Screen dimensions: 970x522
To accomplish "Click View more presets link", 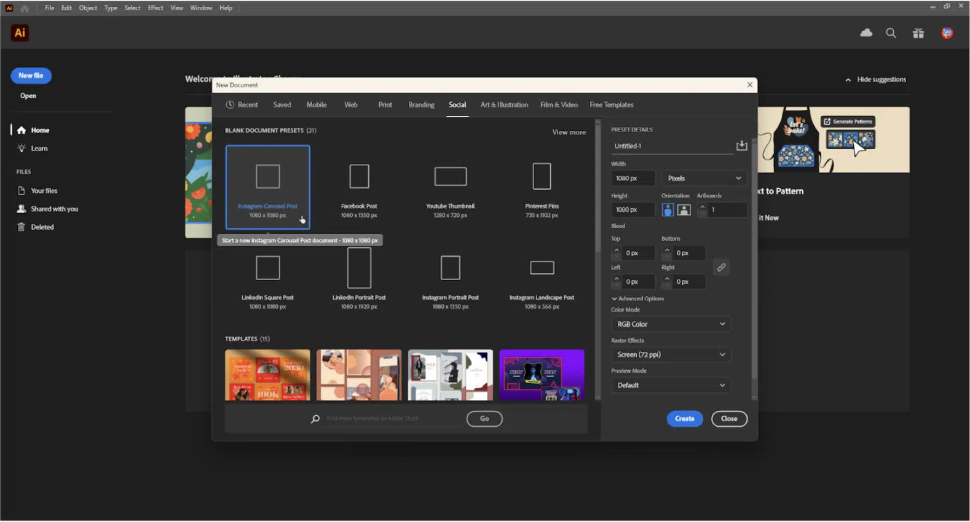I will coord(569,132).
